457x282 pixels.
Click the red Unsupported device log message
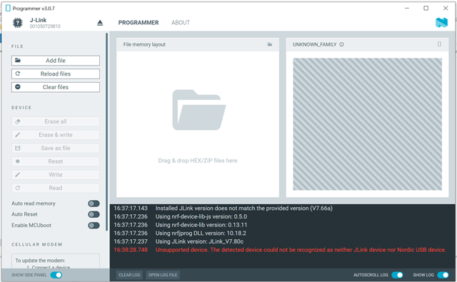[x=301, y=250]
